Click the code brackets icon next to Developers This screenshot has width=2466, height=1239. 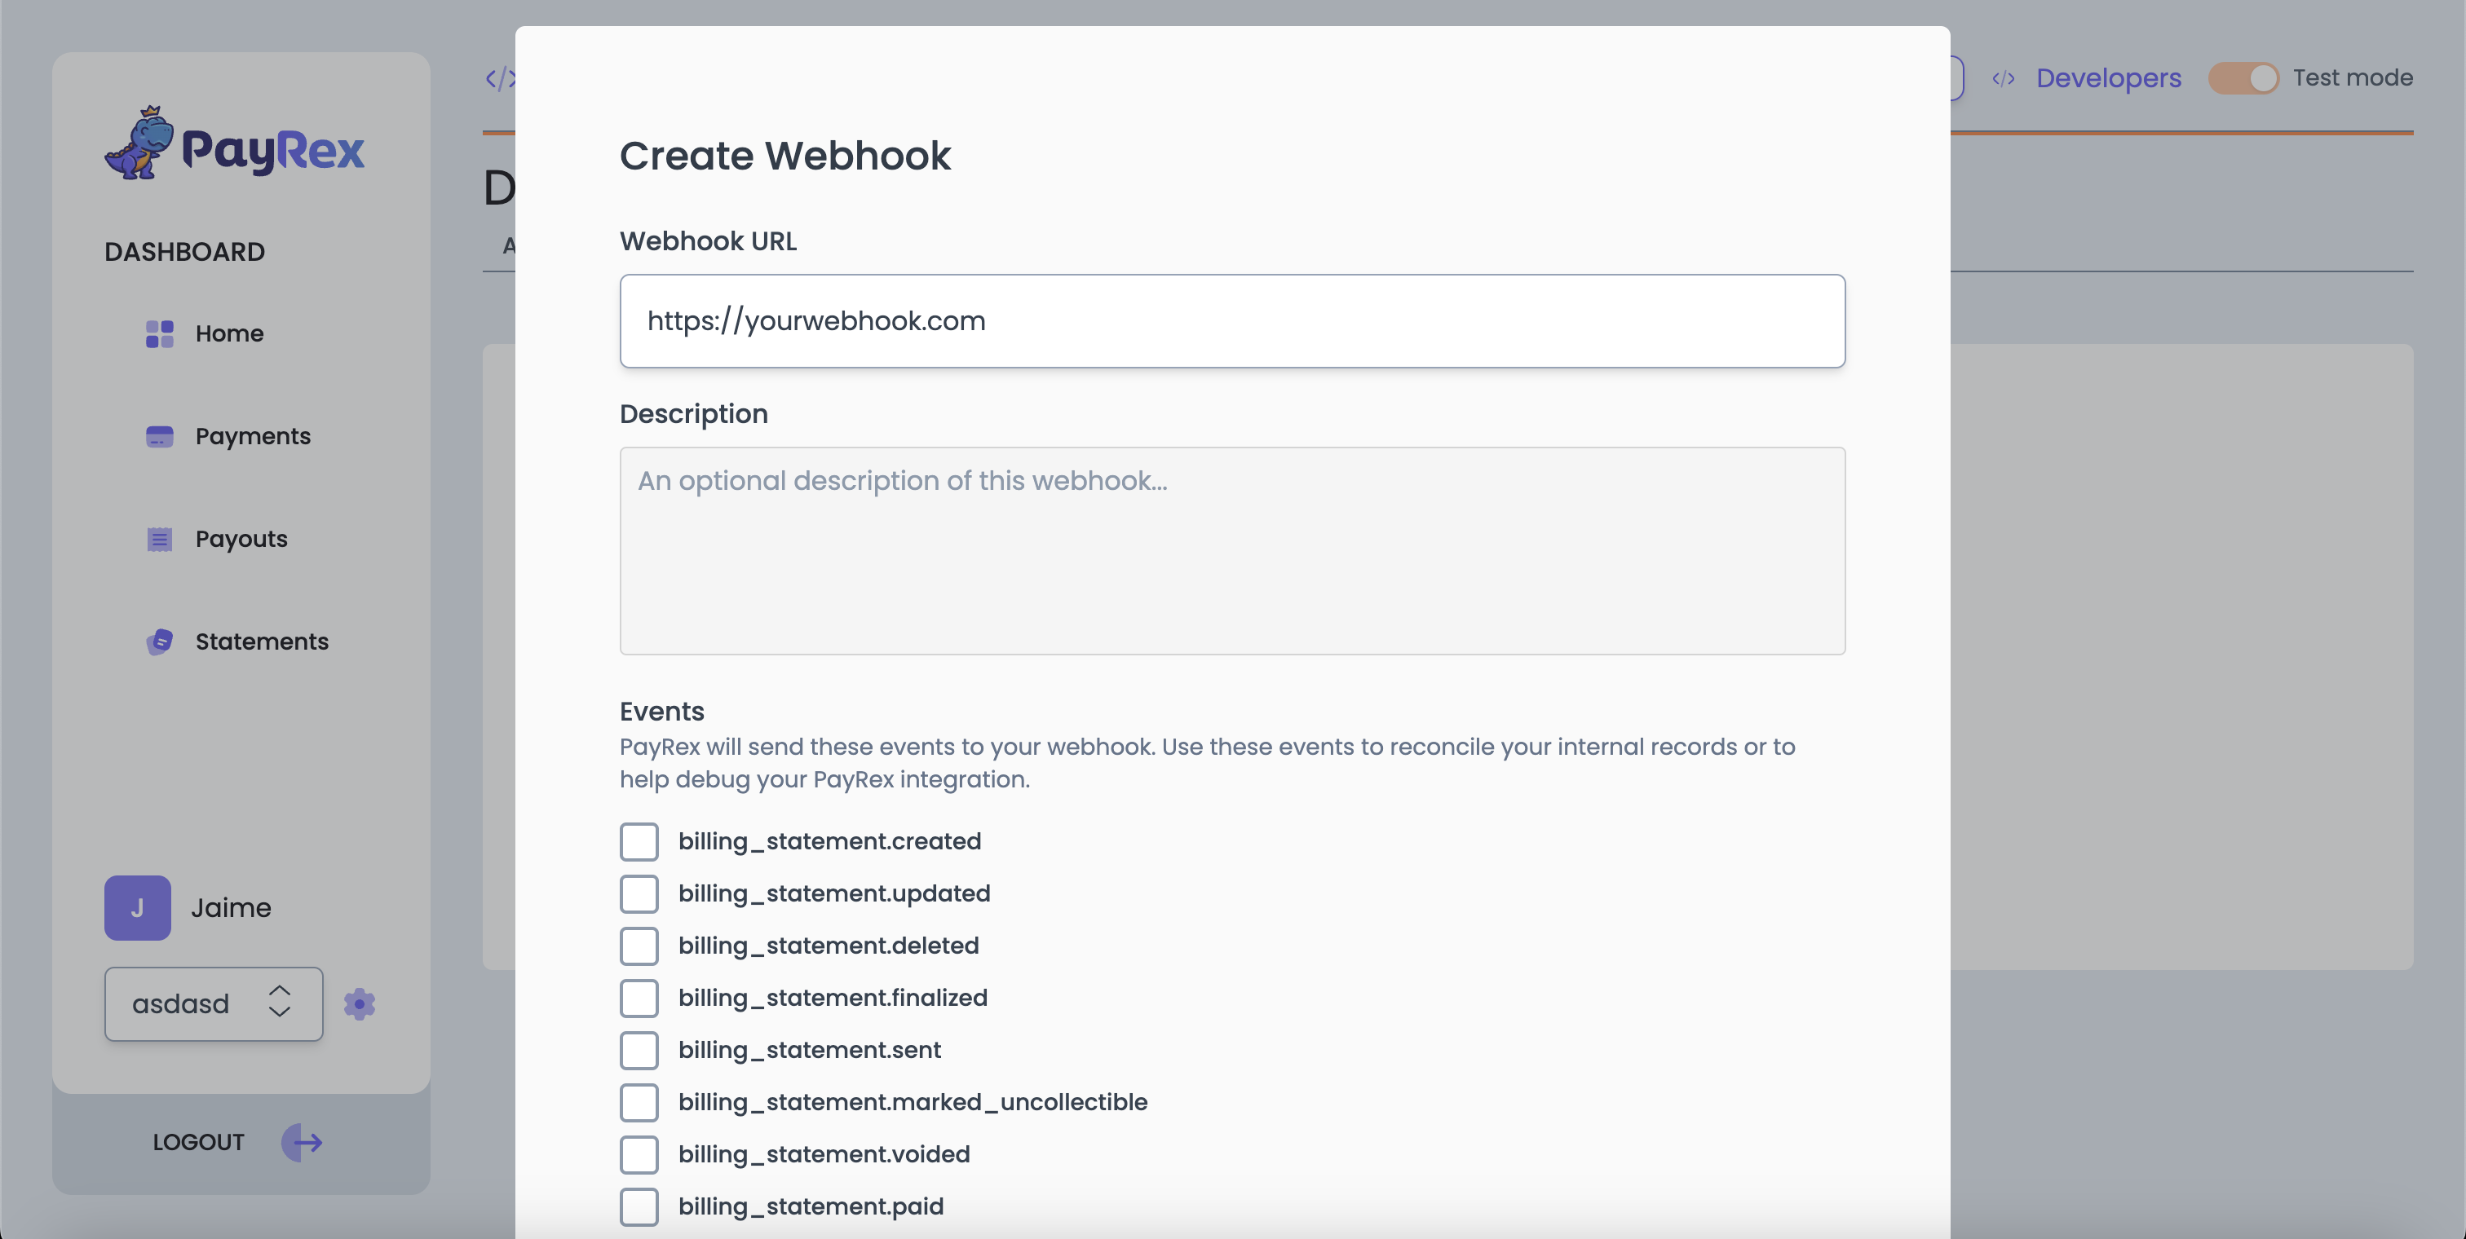click(x=2004, y=78)
